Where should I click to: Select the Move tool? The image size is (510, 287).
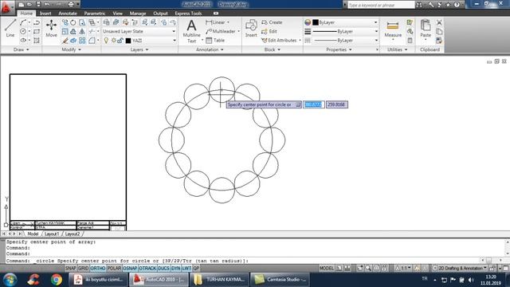point(51,28)
